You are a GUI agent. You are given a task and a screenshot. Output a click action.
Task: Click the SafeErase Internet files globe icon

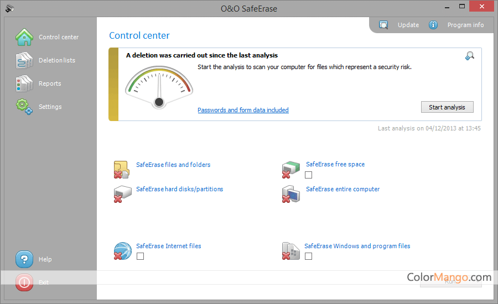click(122, 251)
